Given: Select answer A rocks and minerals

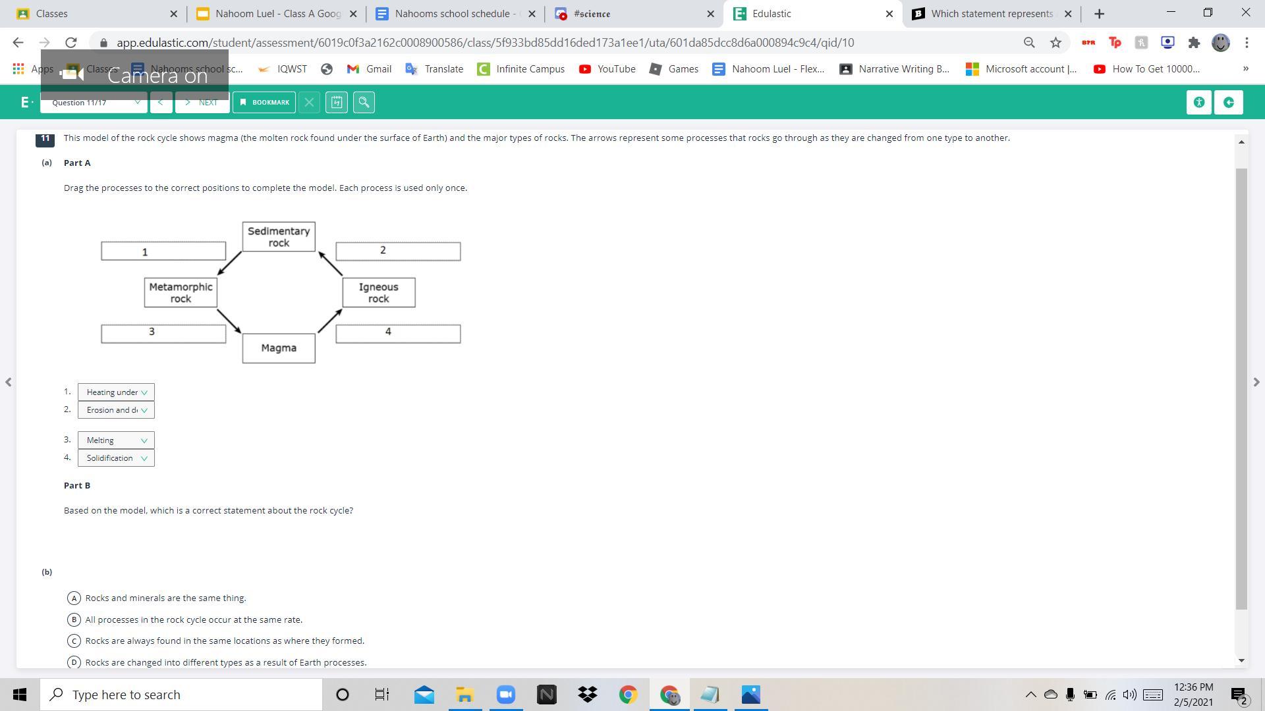Looking at the screenshot, I should pyautogui.click(x=74, y=598).
